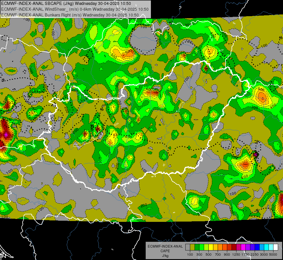Click the bright green legend swatch
The image size is (283, 260).
point(201,247)
